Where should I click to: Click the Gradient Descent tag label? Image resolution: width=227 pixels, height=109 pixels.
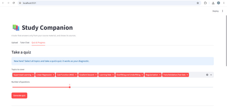click(x=87, y=75)
